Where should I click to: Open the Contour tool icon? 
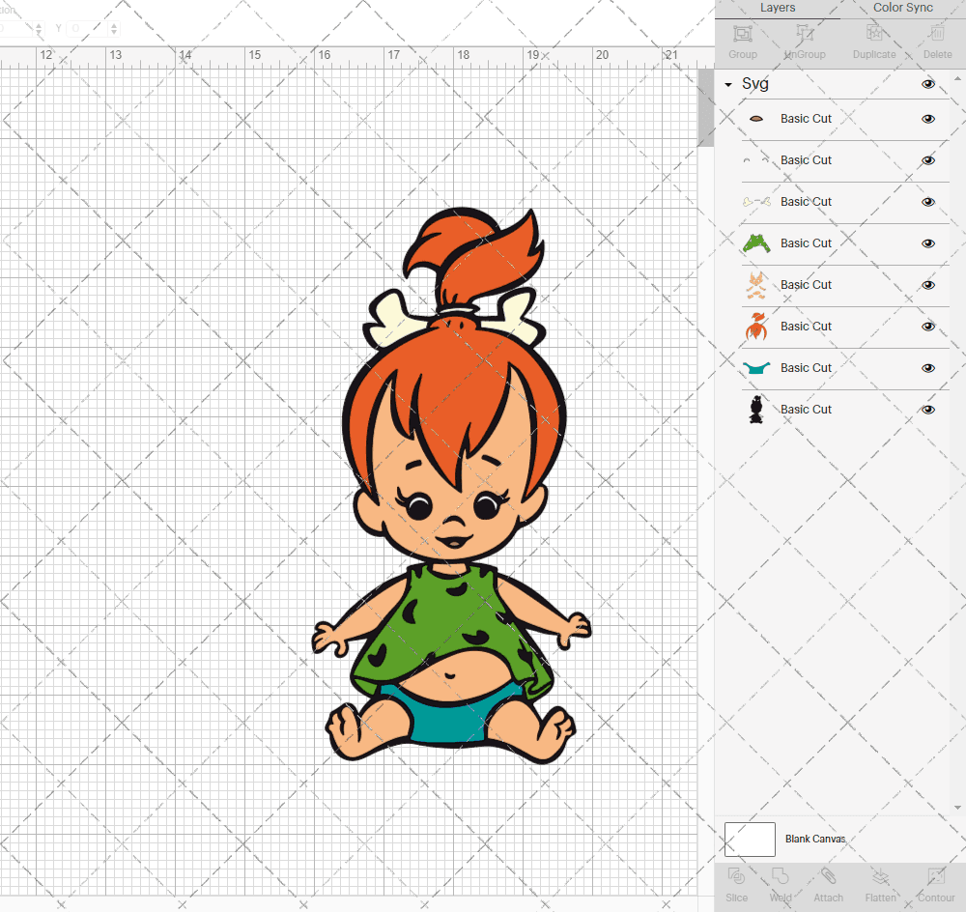point(936,875)
